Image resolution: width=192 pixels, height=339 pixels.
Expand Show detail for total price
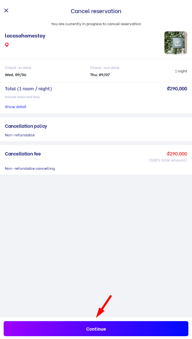pyautogui.click(x=15, y=107)
